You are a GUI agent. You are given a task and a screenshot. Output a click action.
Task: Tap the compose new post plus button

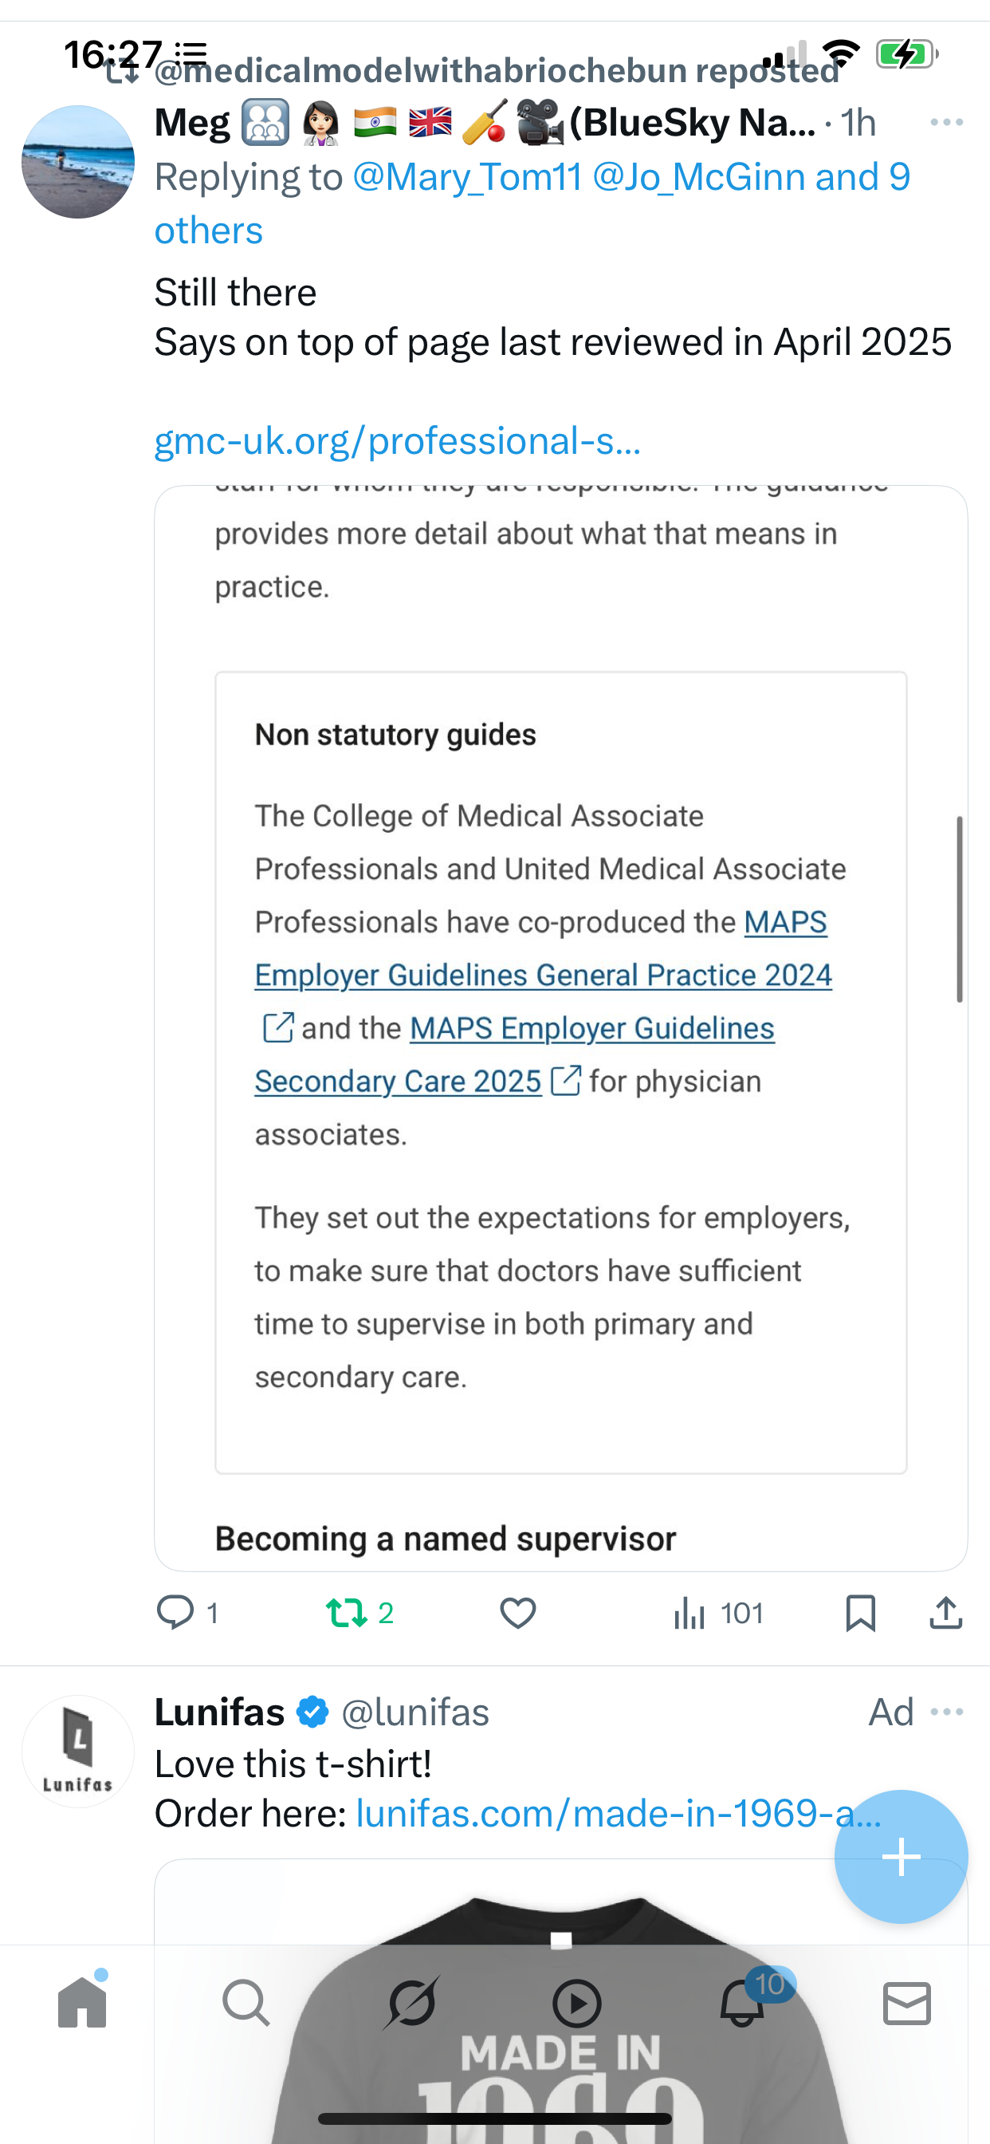click(x=901, y=1856)
